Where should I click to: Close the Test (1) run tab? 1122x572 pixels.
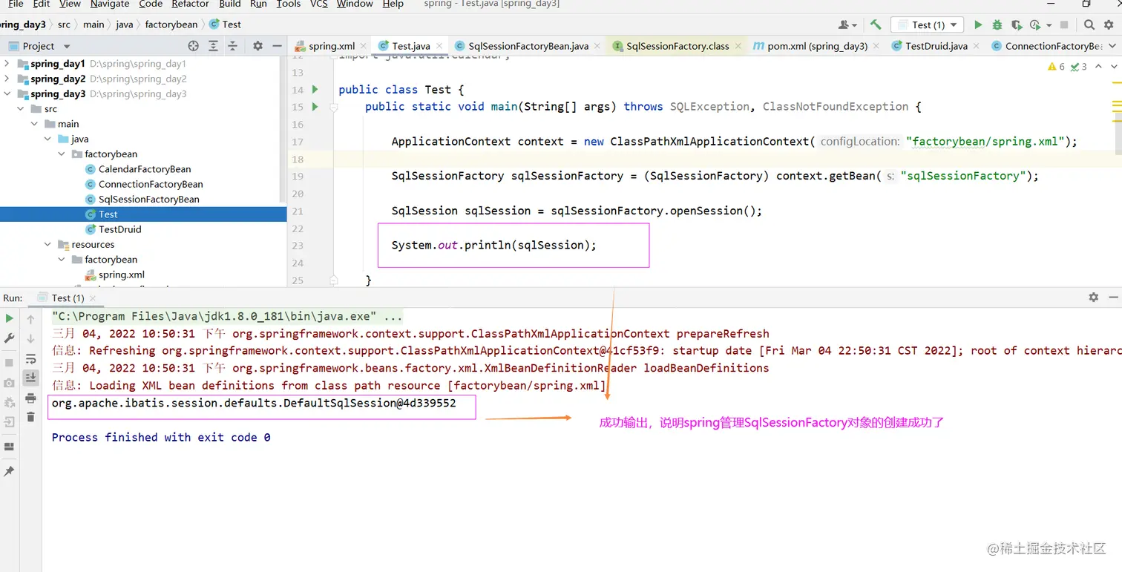coord(93,298)
